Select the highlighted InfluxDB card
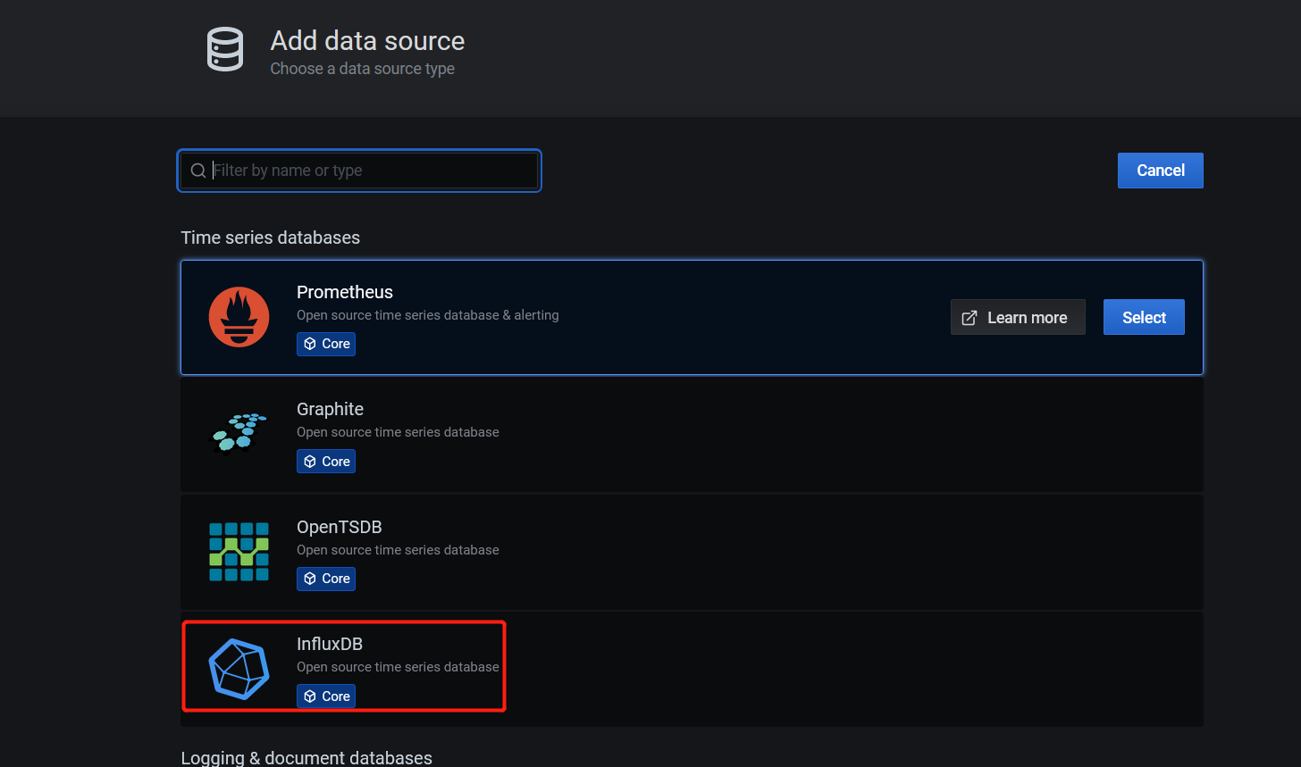Screen dimensions: 1301x767 coord(343,666)
